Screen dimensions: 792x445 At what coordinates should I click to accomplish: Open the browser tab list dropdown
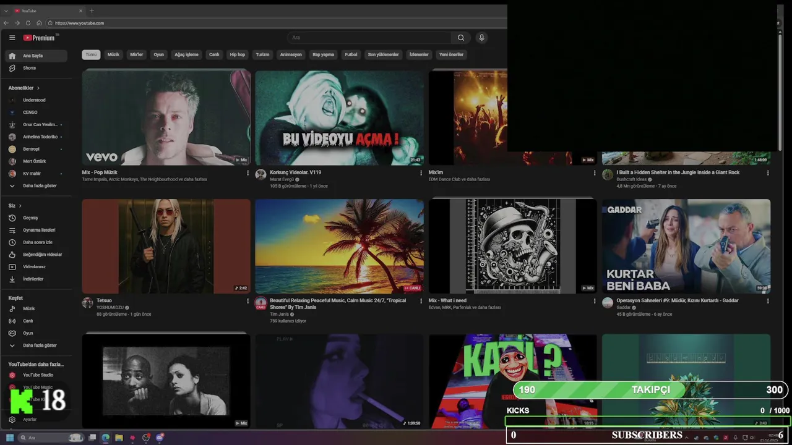point(6,11)
